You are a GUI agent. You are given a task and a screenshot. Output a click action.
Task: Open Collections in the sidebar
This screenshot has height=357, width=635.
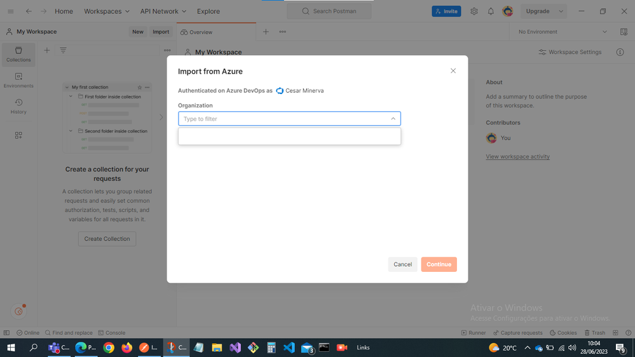[18, 54]
